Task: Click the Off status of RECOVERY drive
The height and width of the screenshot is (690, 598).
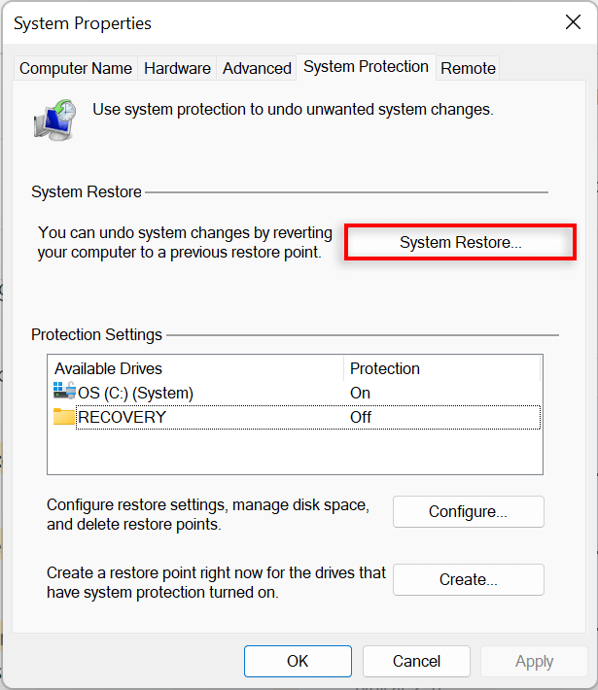Action: 360,417
